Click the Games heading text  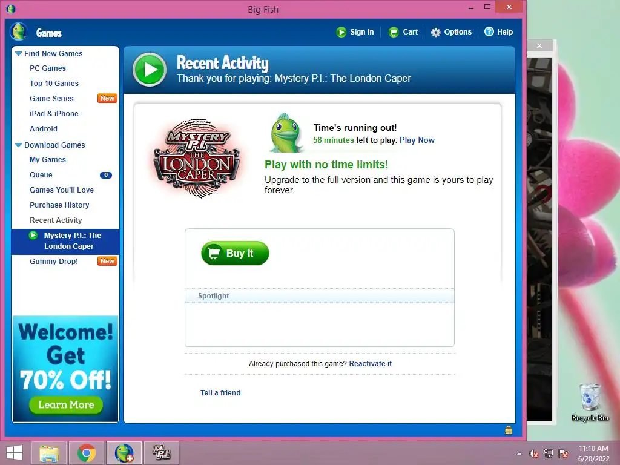coord(48,33)
